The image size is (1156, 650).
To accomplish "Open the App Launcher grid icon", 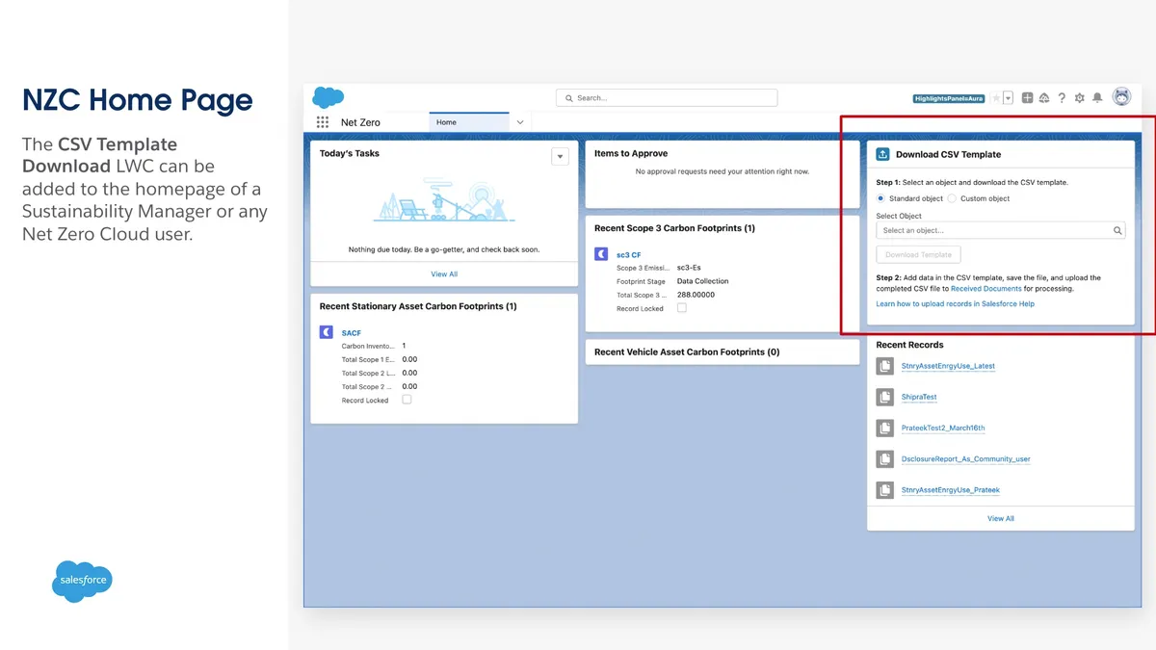I will point(323,122).
